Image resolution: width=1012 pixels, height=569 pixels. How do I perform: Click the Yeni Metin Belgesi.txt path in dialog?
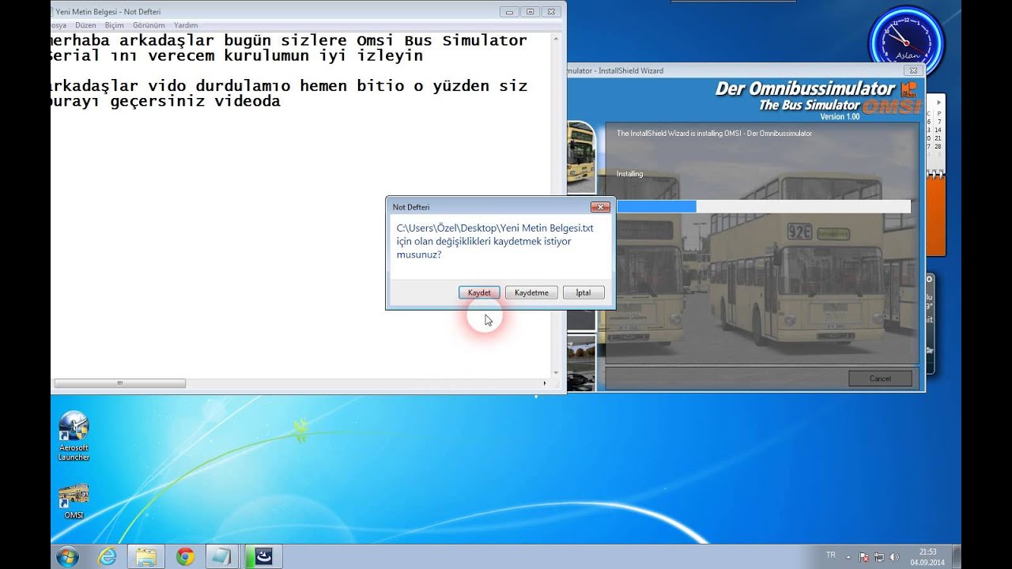tap(495, 228)
